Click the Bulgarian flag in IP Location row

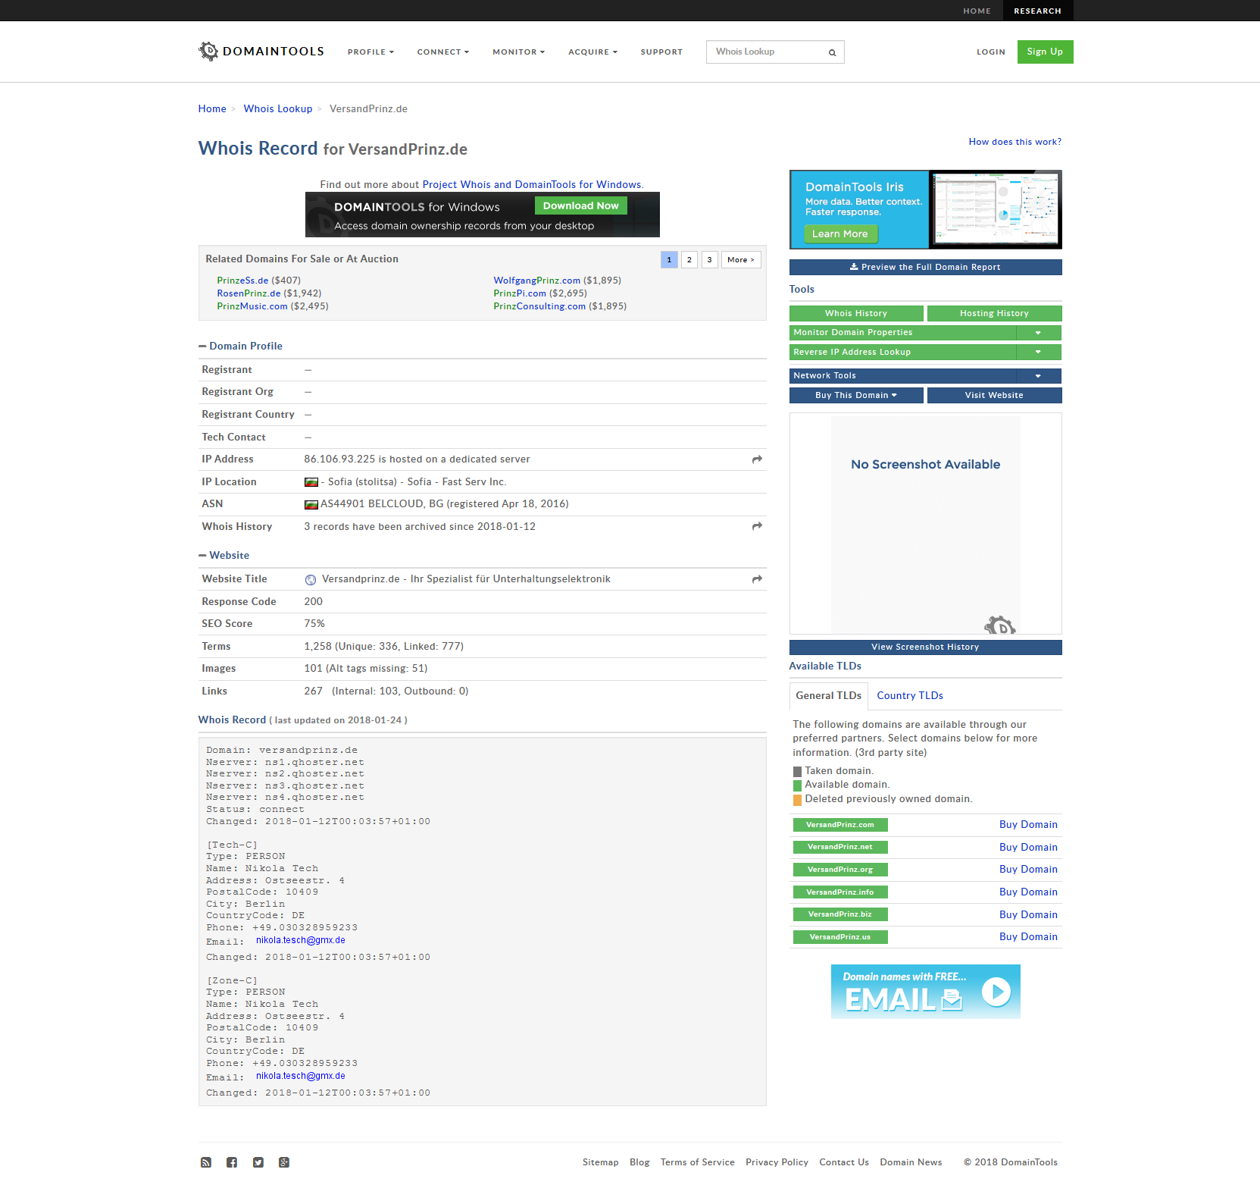[311, 482]
